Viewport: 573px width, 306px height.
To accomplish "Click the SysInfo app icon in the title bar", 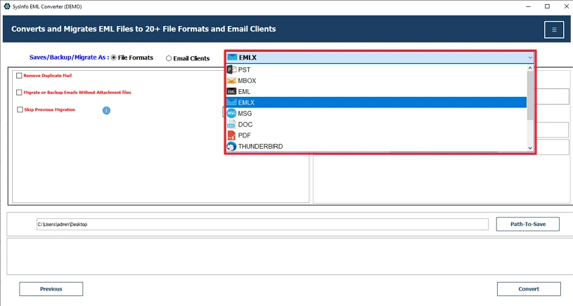I will [6, 6].
